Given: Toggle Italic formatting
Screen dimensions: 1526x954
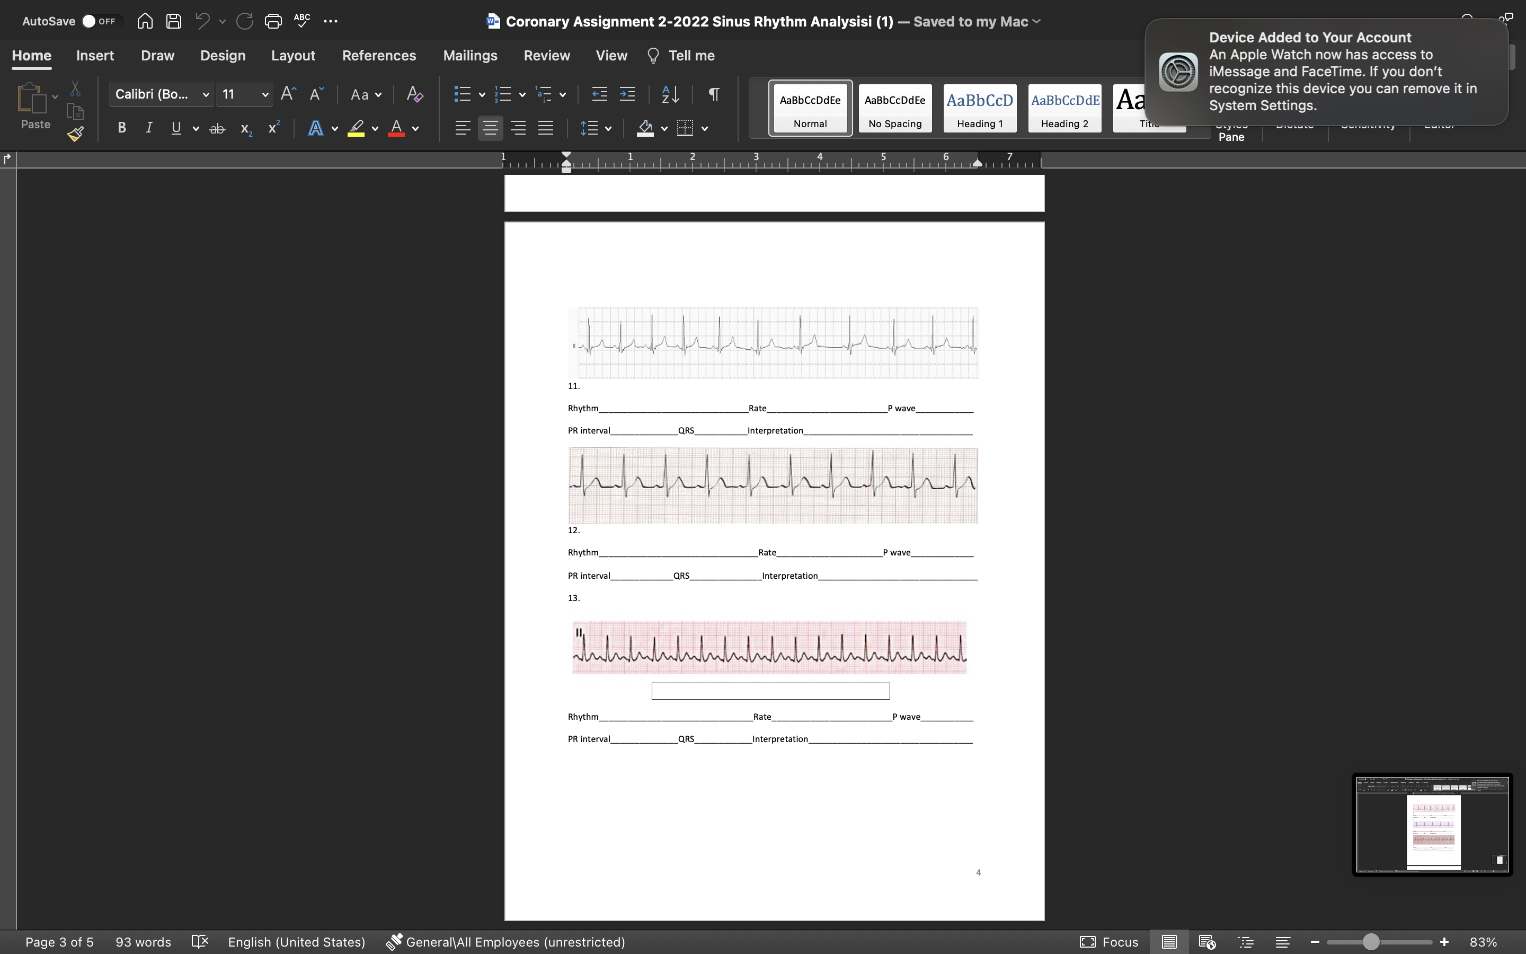Looking at the screenshot, I should 149,128.
